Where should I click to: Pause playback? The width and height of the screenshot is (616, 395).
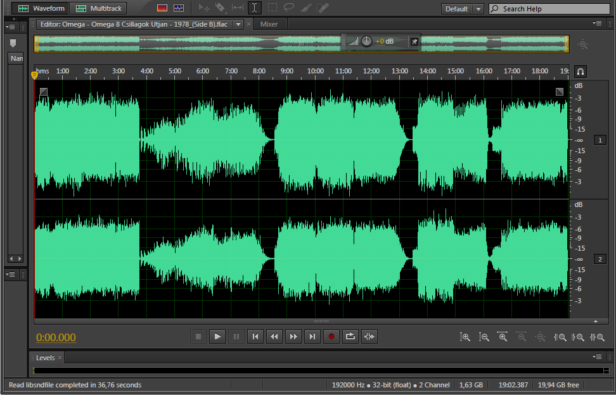click(236, 337)
